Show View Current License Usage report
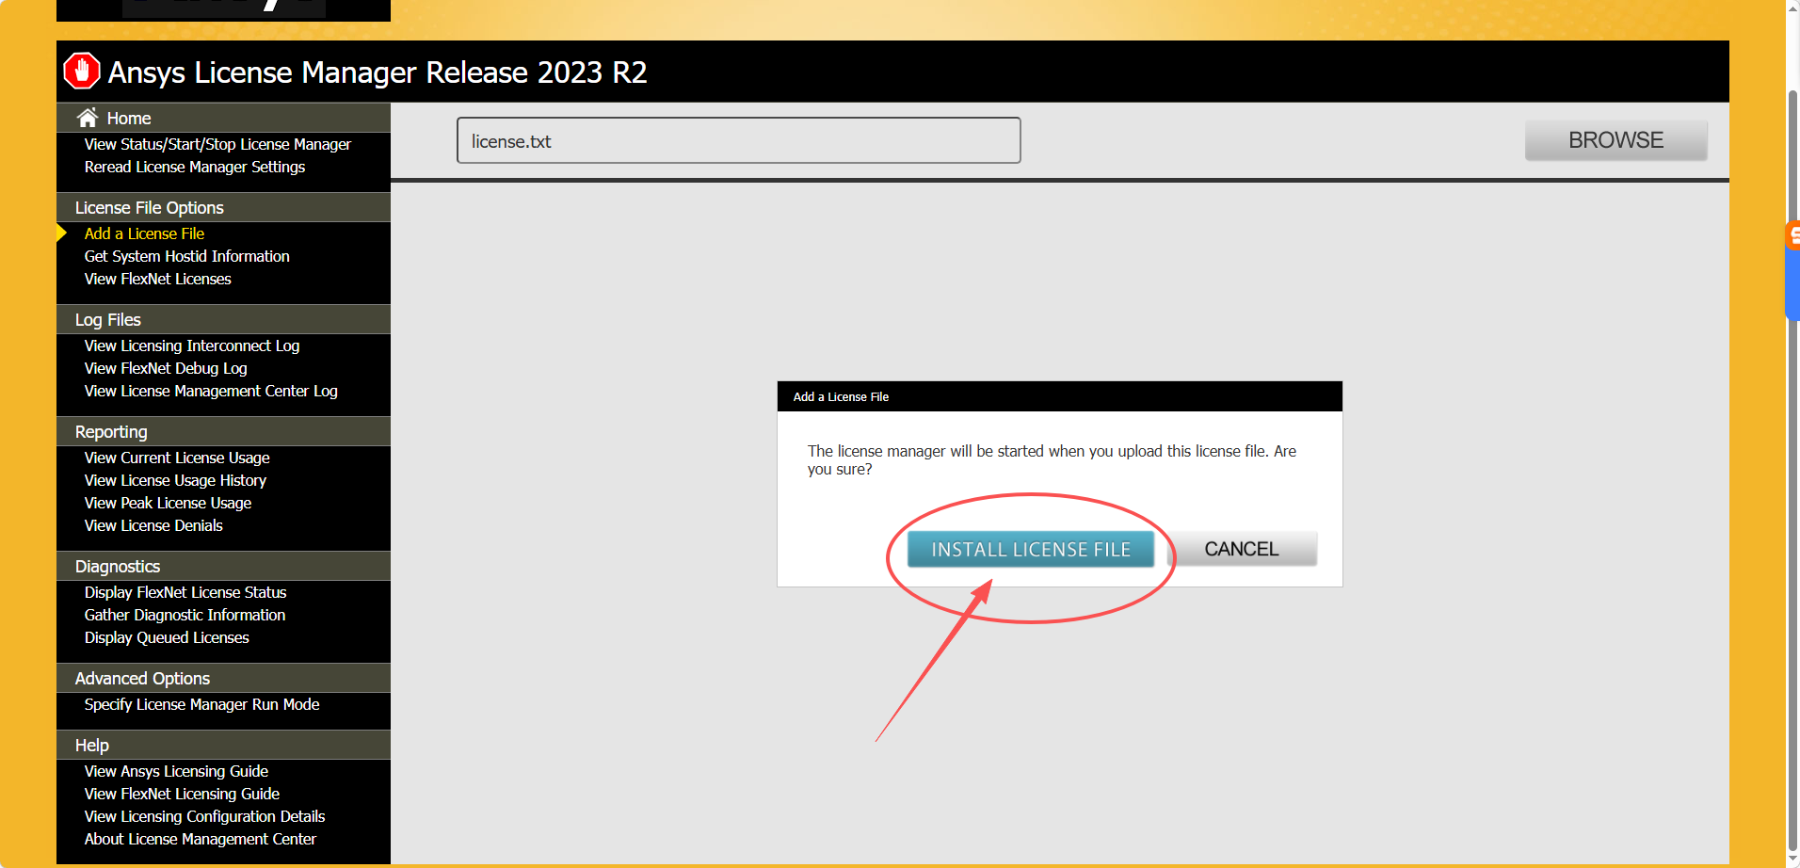This screenshot has width=1800, height=868. tap(177, 458)
